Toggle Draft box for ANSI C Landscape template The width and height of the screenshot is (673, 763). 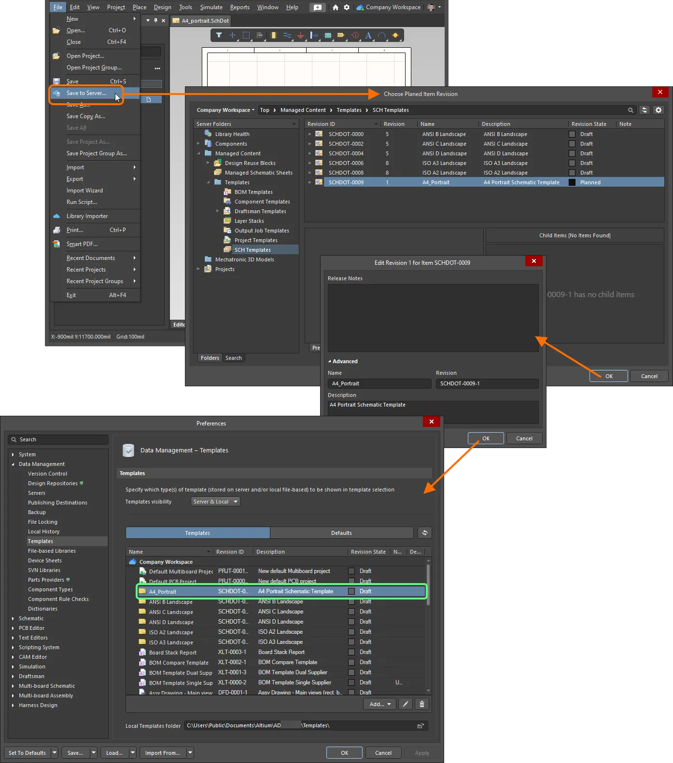tap(351, 612)
